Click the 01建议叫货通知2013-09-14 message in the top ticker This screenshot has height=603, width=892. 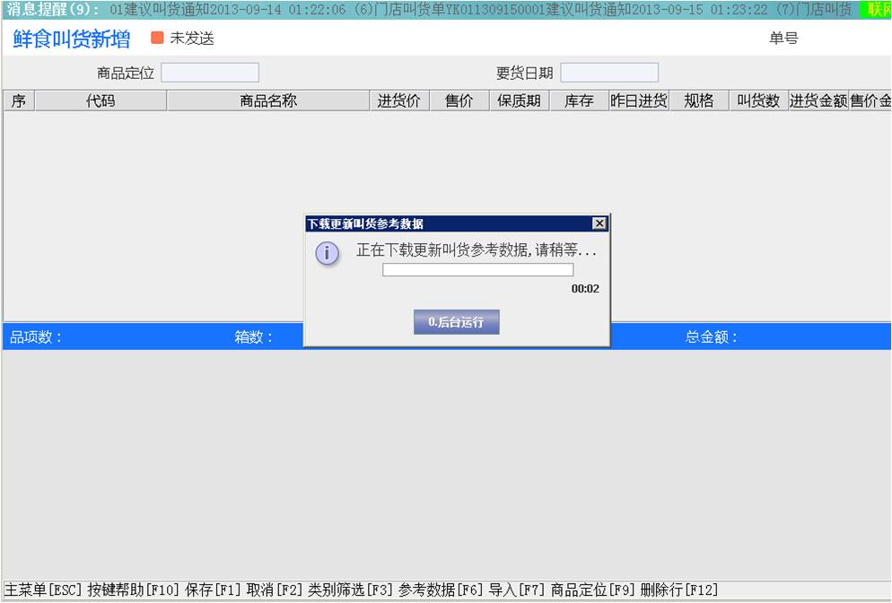[x=228, y=10]
